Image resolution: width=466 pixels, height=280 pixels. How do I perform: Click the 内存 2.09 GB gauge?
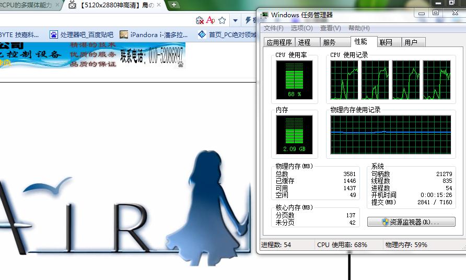click(294, 135)
